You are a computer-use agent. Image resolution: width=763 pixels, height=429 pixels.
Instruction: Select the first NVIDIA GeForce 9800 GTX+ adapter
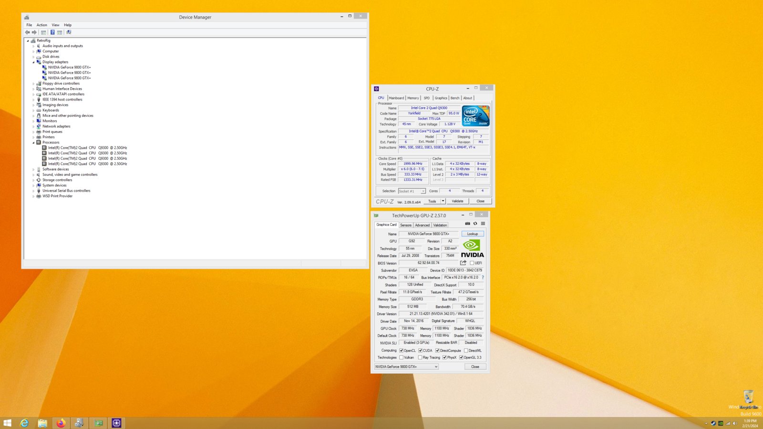(69, 67)
